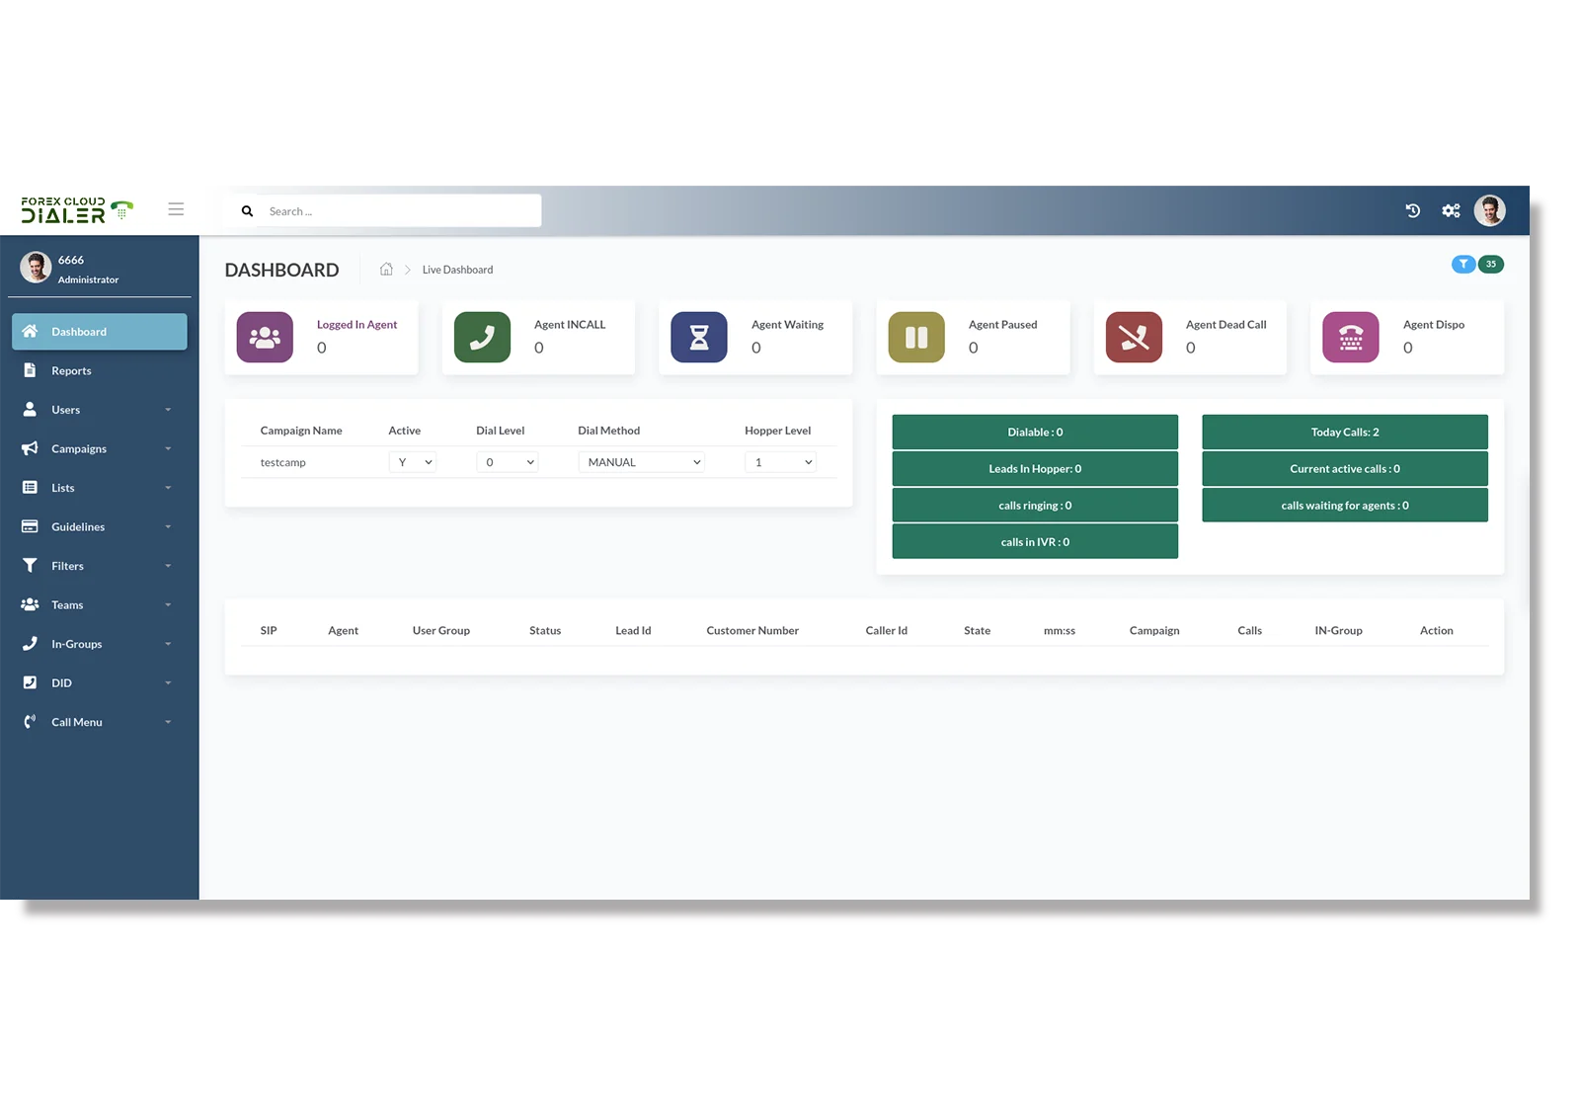Image resolution: width=1580 pixels, height=1109 pixels.
Task: Click the Agent Waiting hourglass icon
Action: click(698, 337)
